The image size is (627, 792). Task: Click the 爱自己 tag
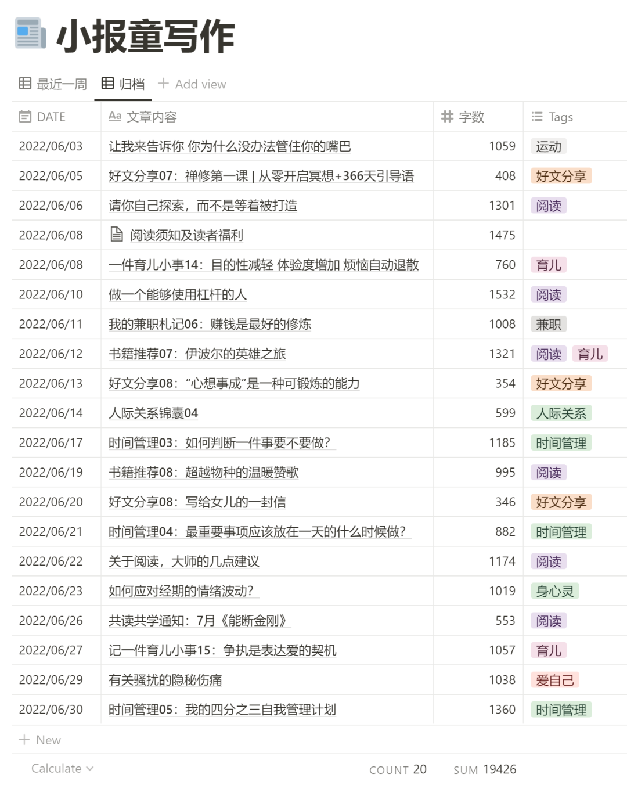point(555,679)
